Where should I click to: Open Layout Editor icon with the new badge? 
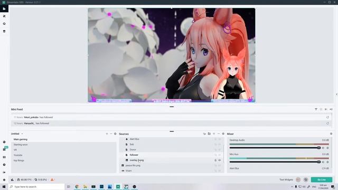pos(5,149)
